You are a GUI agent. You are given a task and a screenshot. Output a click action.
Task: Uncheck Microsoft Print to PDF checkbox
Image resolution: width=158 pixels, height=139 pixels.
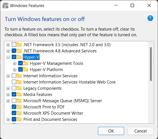pos(14,107)
